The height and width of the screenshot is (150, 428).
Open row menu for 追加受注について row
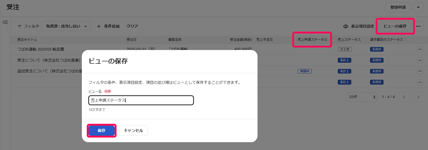coord(420,71)
